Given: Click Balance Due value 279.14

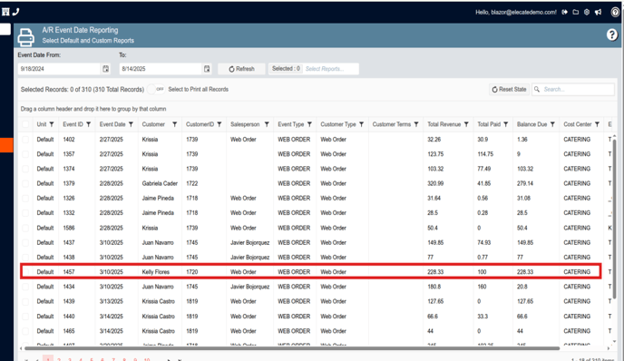Looking at the screenshot, I should coord(525,183).
